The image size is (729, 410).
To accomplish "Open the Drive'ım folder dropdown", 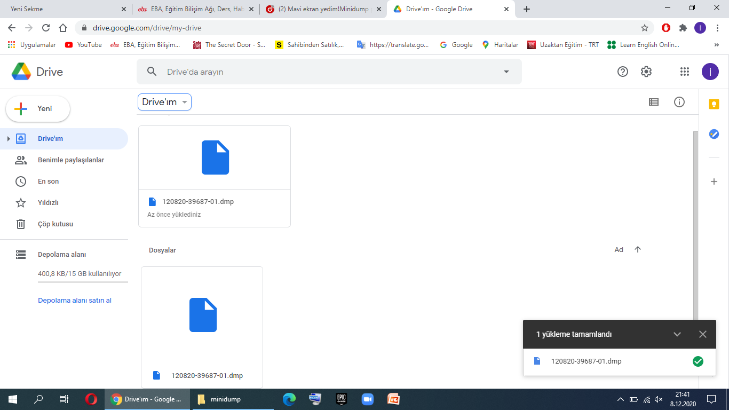I will point(164,102).
